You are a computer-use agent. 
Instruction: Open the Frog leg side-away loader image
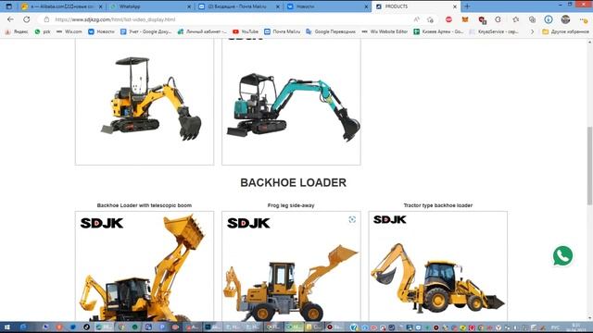coord(291,266)
